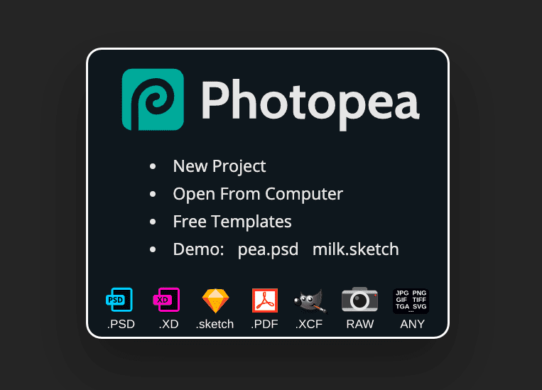
Task: Load the milk.sketch demo file
Action: (356, 249)
